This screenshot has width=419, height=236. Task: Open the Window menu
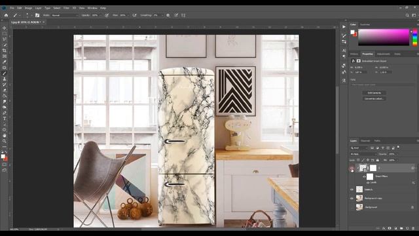[x=92, y=8]
